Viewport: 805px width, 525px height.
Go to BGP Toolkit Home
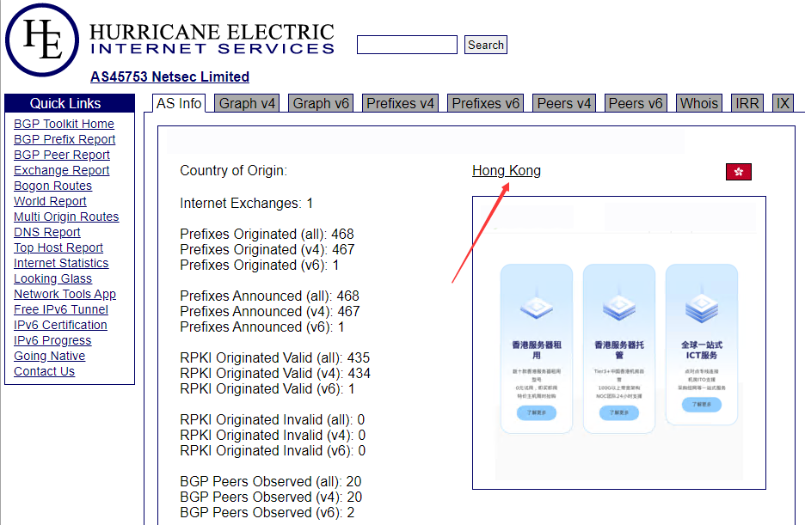tap(65, 124)
